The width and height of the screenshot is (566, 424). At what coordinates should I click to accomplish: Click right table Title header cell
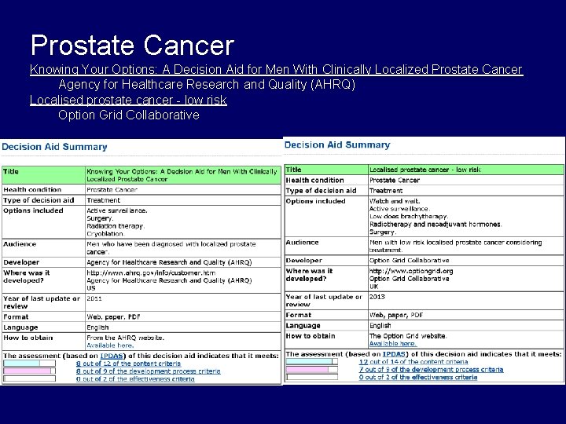tap(326, 170)
